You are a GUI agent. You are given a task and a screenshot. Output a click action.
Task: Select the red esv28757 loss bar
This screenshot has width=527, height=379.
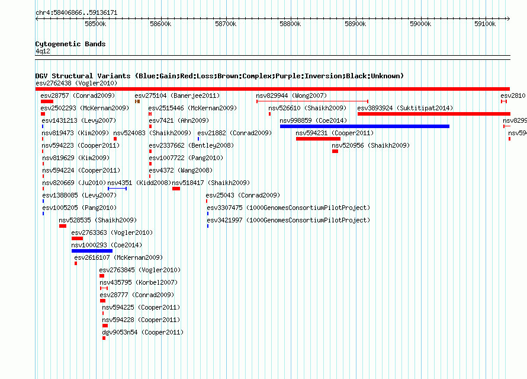tap(47, 101)
